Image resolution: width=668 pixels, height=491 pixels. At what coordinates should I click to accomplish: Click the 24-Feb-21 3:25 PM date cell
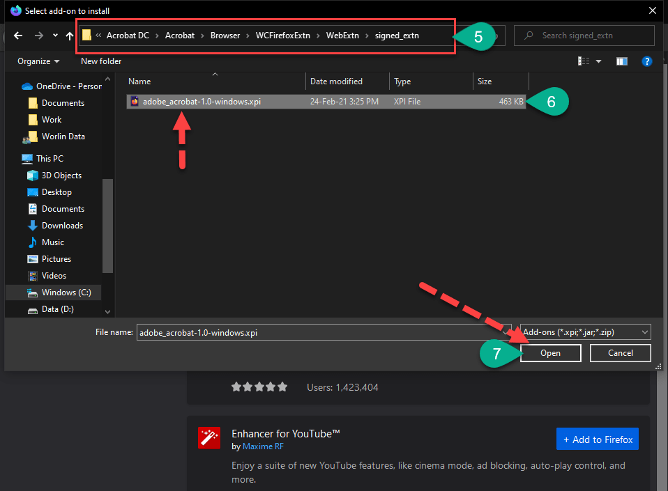(344, 102)
